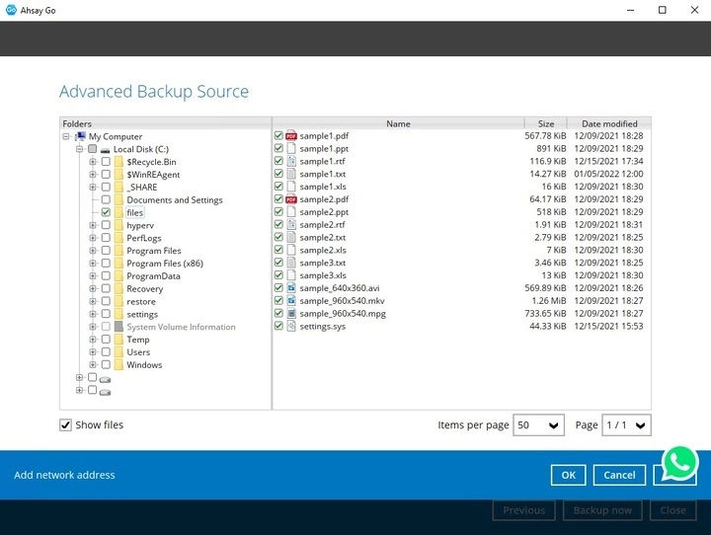Image resolution: width=711 pixels, height=535 pixels.
Task: Collapse the My Computer tree node
Action: [x=66, y=136]
